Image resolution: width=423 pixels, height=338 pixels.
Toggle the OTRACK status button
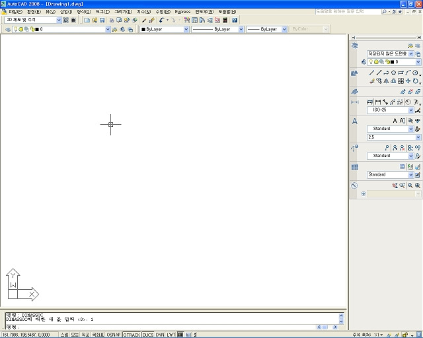click(x=132, y=335)
